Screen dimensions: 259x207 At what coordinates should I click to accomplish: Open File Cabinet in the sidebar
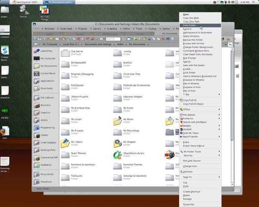[44, 98]
